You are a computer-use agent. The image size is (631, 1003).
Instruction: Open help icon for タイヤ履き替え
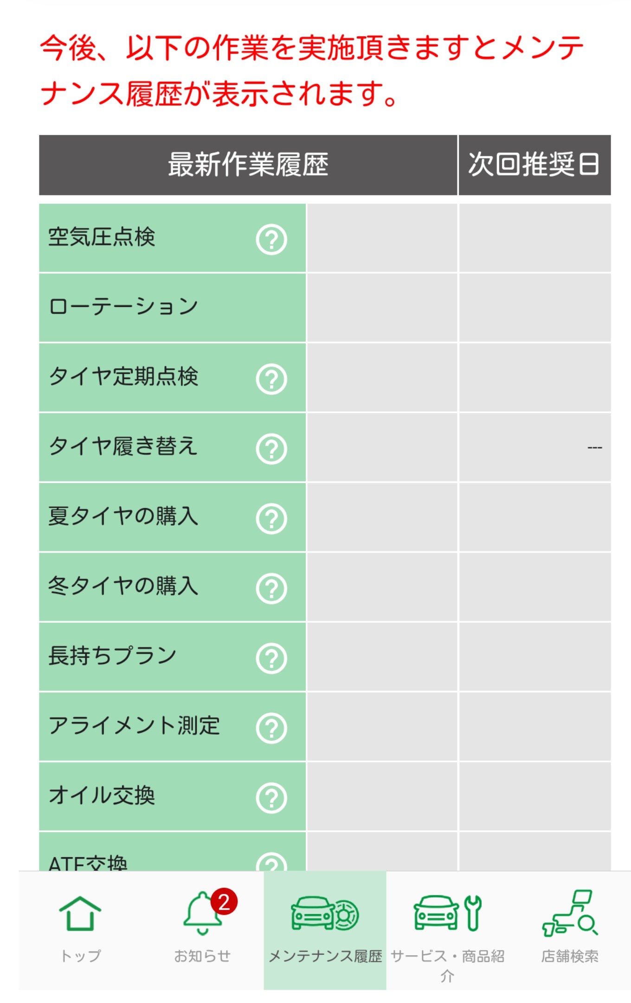(x=271, y=449)
